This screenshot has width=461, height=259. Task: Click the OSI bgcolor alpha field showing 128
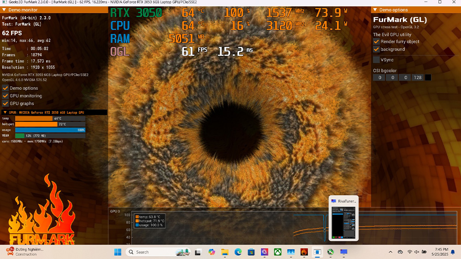pos(418,77)
